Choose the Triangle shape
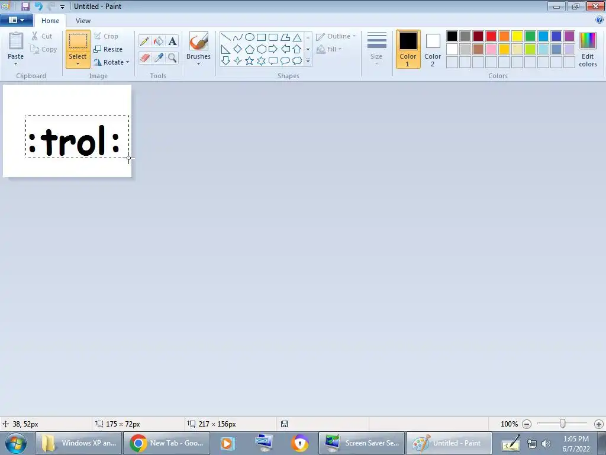The height and width of the screenshot is (455, 606). coord(297,37)
